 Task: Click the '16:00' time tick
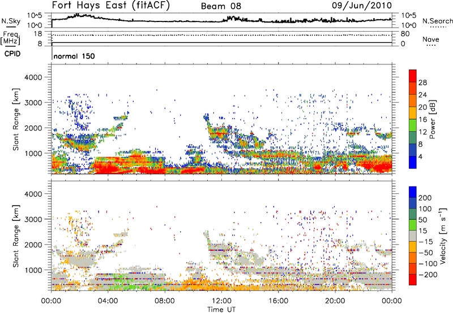click(x=278, y=301)
